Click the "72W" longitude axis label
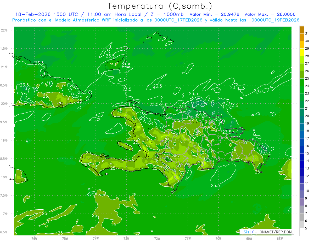Viewport: 314px width, 242px height. point(157,238)
